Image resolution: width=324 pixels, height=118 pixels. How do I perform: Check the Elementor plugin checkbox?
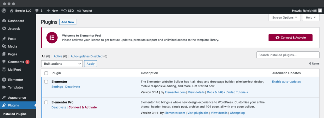coord(46,82)
